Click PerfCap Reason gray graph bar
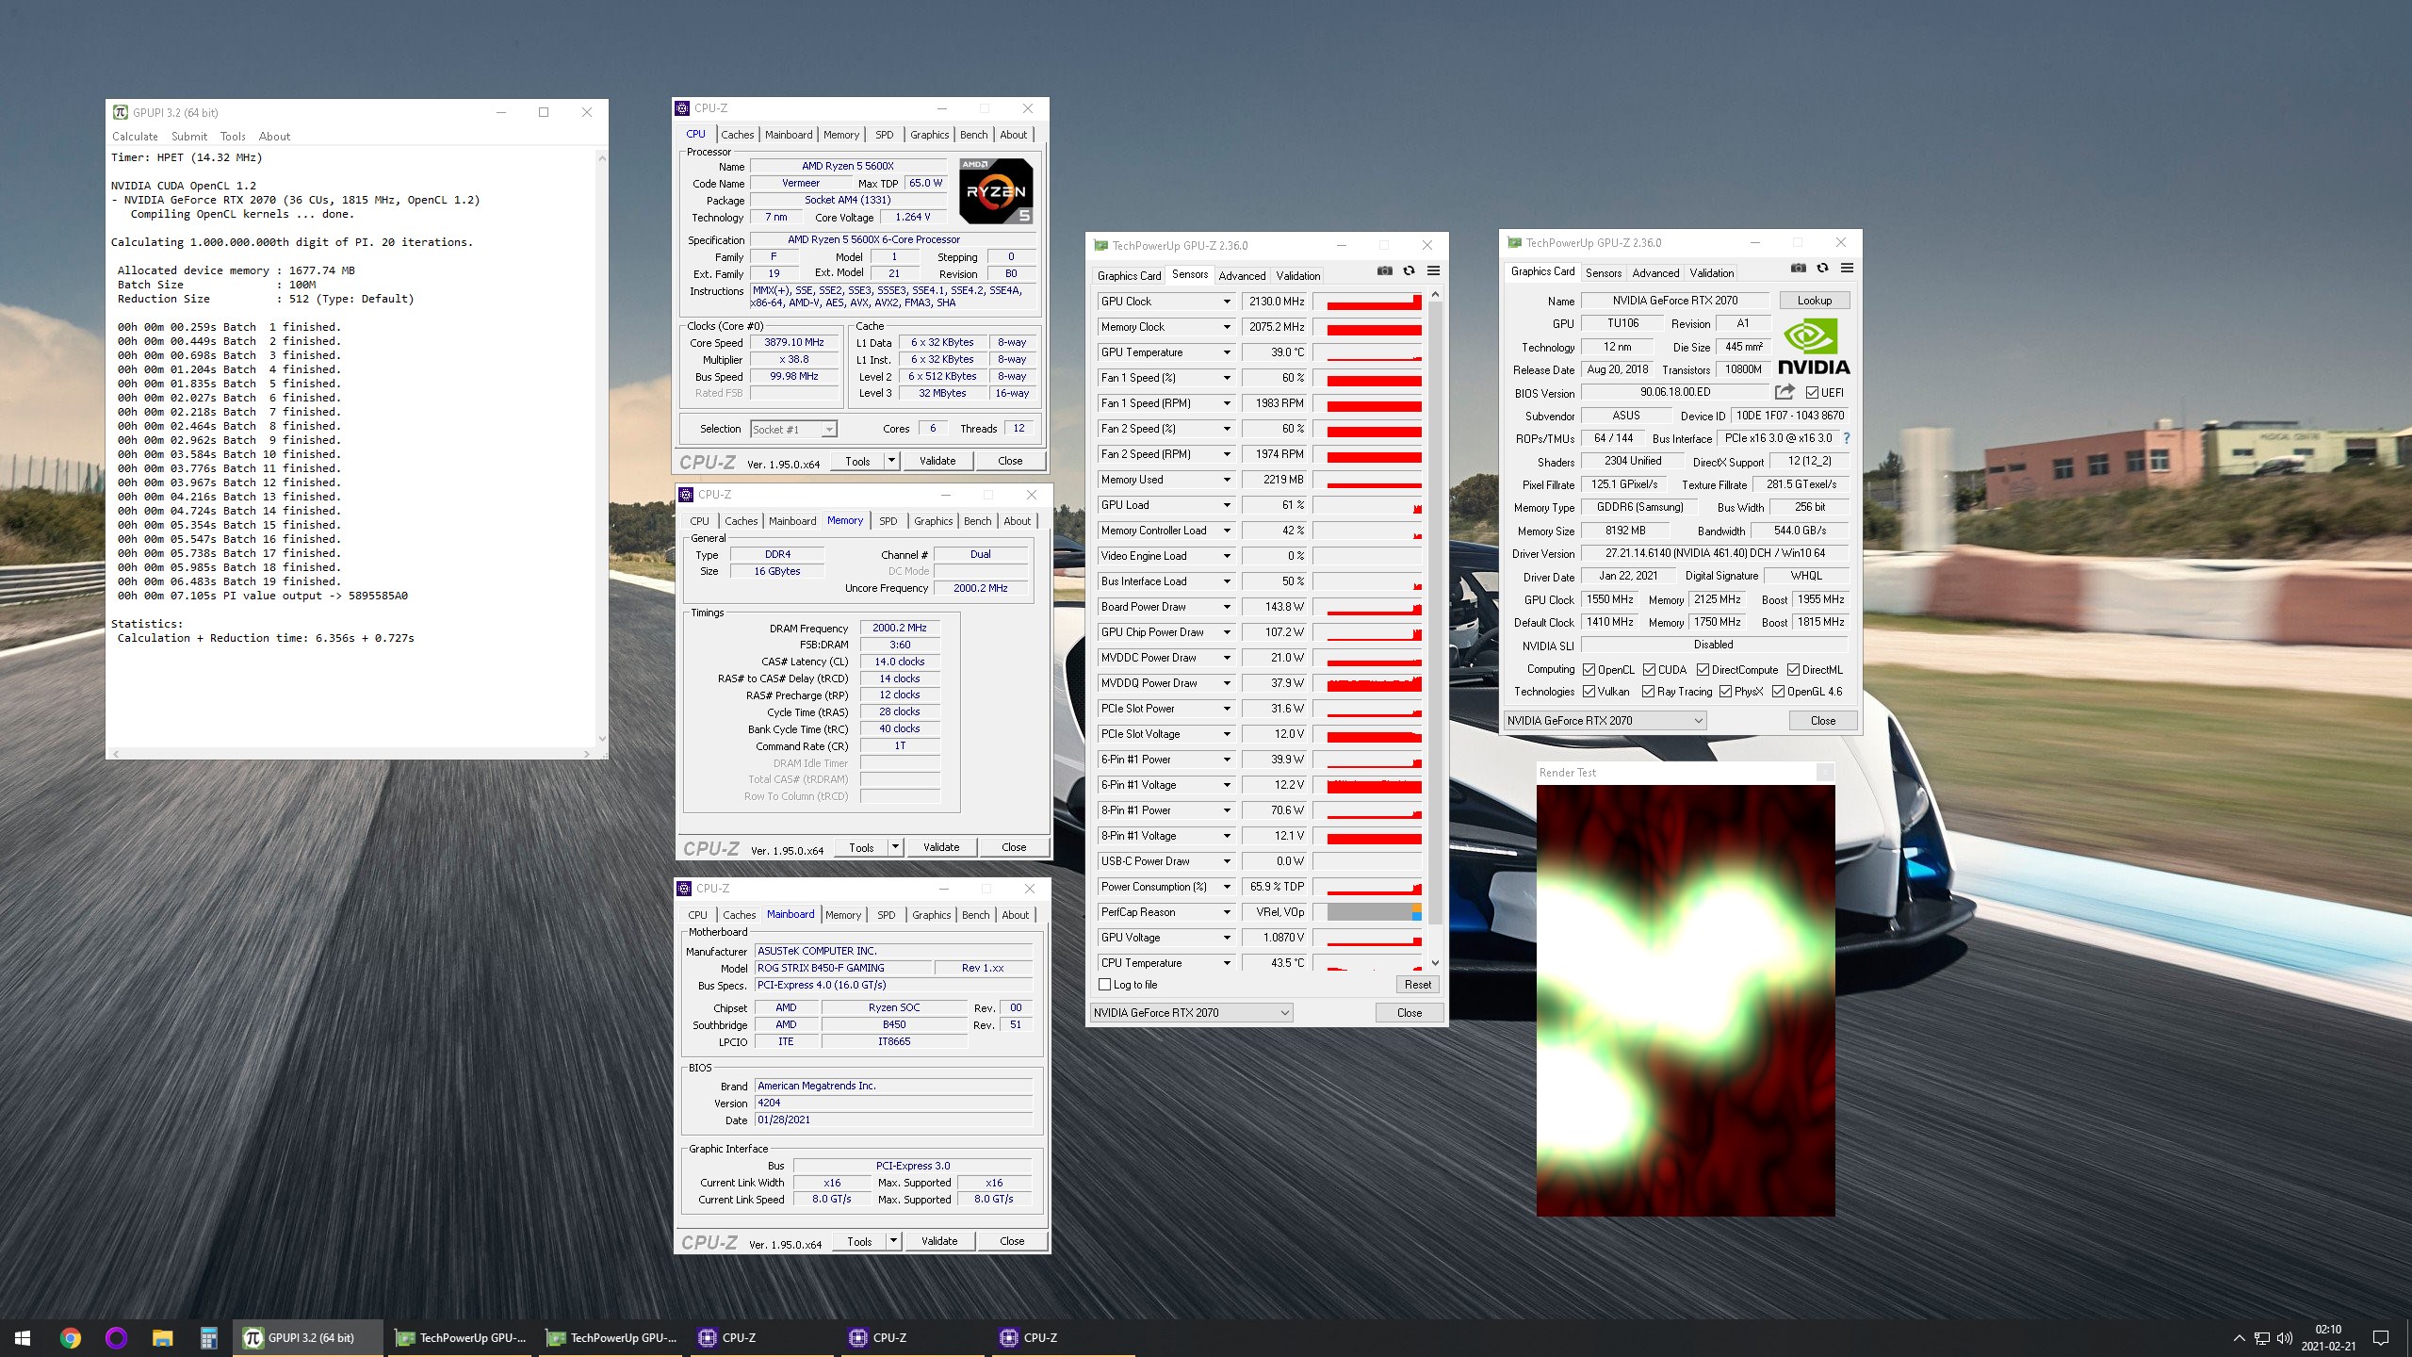Screen dimensions: 2412x1357 tap(1368, 912)
